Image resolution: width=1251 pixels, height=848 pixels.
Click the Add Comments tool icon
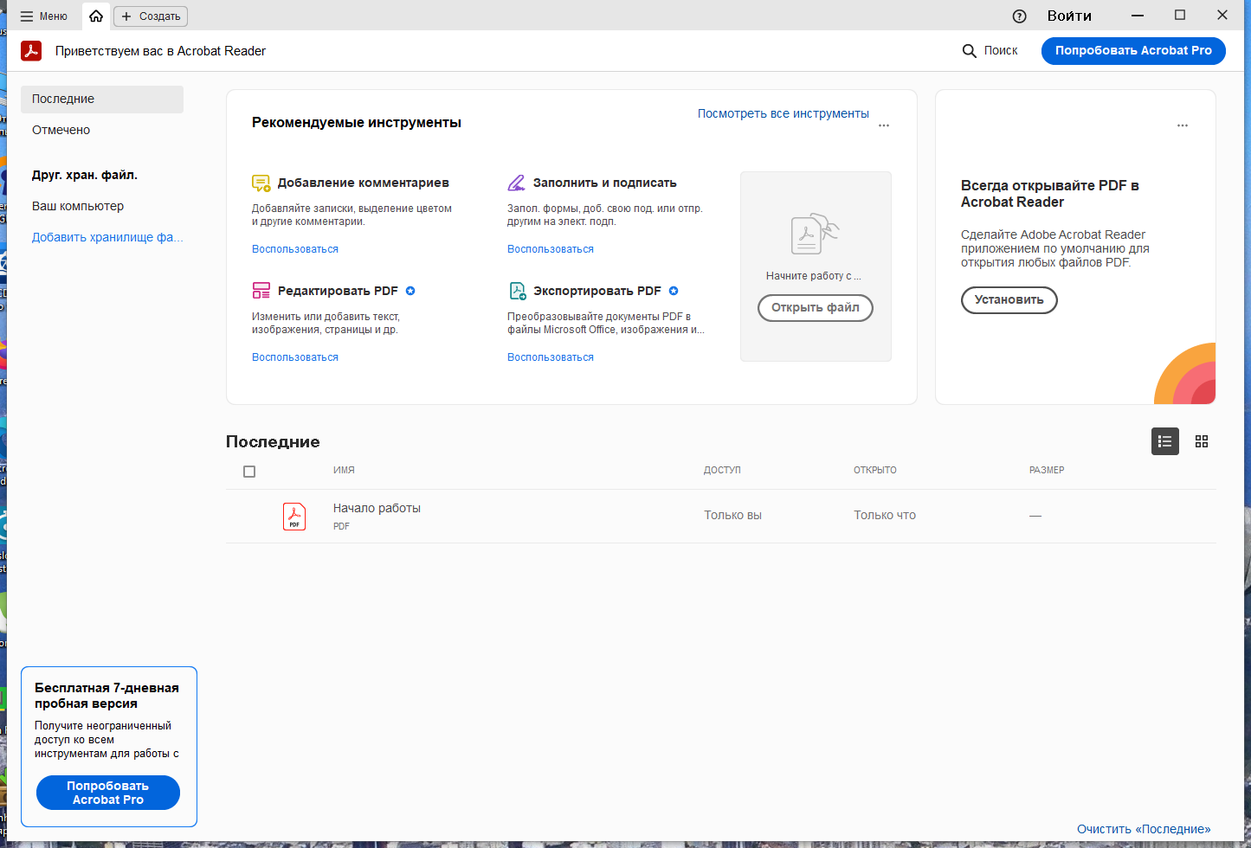(x=261, y=183)
